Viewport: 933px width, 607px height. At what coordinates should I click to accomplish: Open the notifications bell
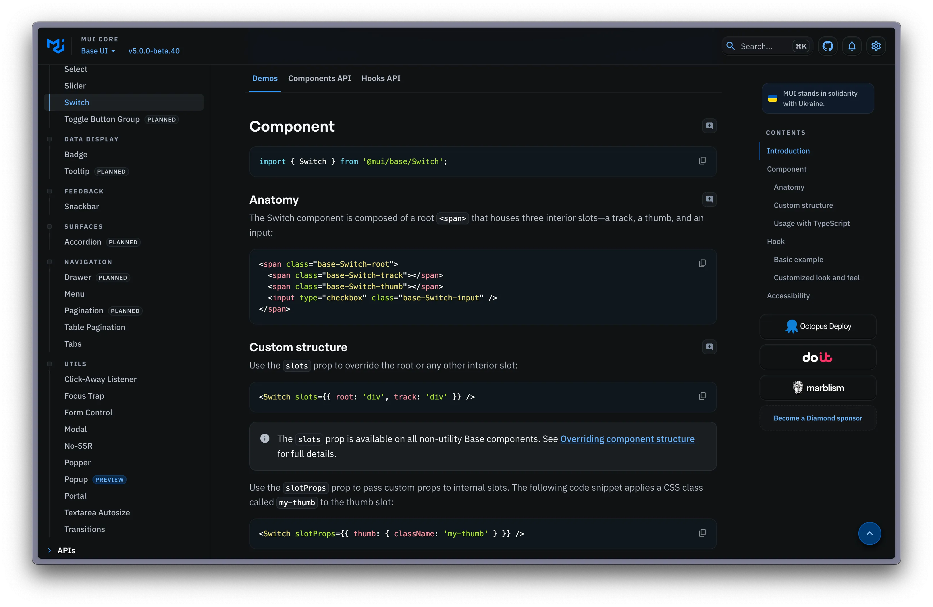pyautogui.click(x=852, y=46)
